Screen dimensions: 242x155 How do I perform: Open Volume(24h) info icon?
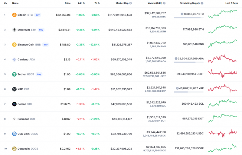point(164,3)
